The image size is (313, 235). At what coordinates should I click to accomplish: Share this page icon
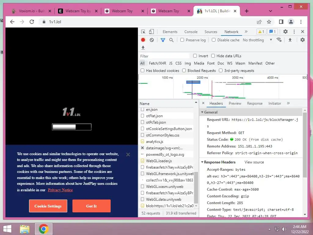259,22
